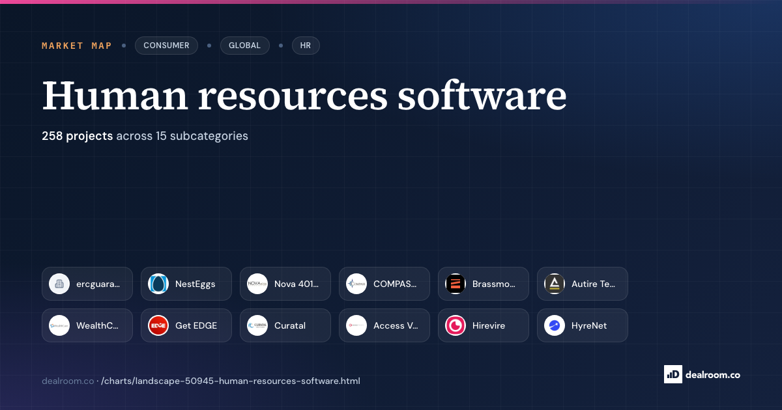Image resolution: width=782 pixels, height=410 pixels.
Task: Click the Brassmo... orange logo icon
Action: coord(456,284)
